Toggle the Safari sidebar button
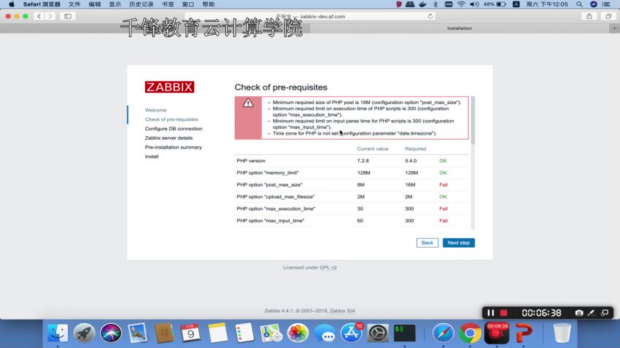 pos(68,16)
